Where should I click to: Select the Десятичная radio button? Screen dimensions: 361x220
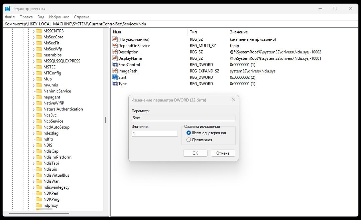(x=189, y=140)
